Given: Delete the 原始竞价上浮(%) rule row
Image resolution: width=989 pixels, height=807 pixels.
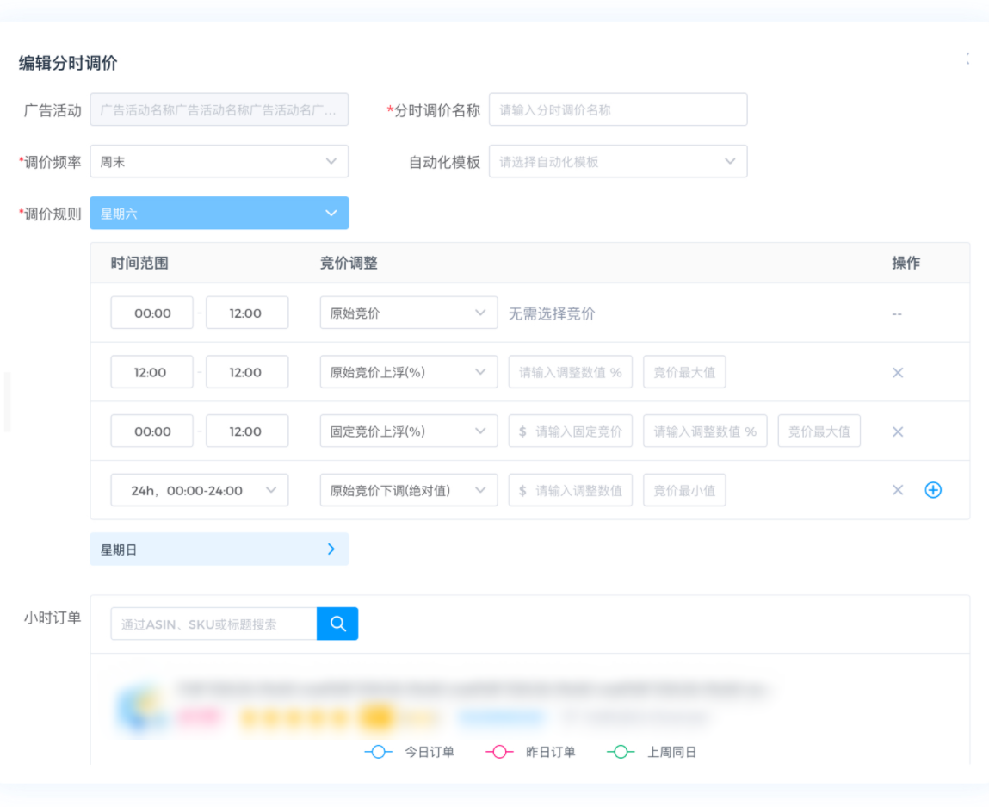Looking at the screenshot, I should (897, 373).
